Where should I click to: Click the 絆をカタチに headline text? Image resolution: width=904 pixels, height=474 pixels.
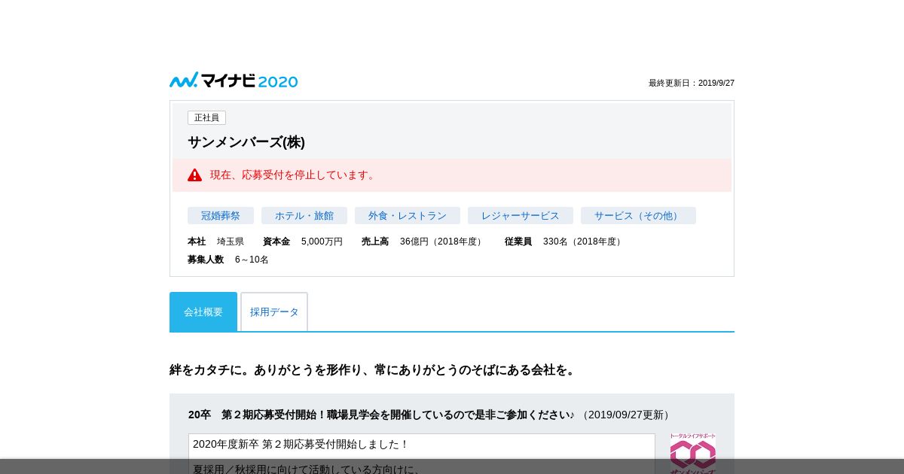(x=374, y=370)
